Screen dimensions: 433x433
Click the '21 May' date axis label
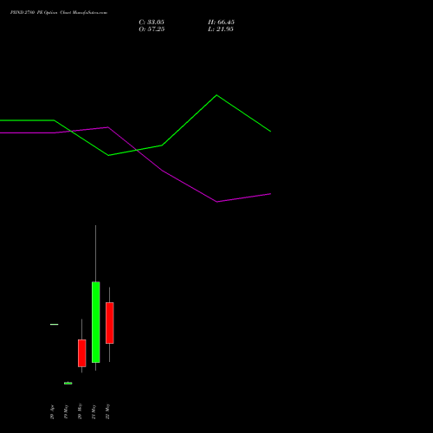pos(94,412)
